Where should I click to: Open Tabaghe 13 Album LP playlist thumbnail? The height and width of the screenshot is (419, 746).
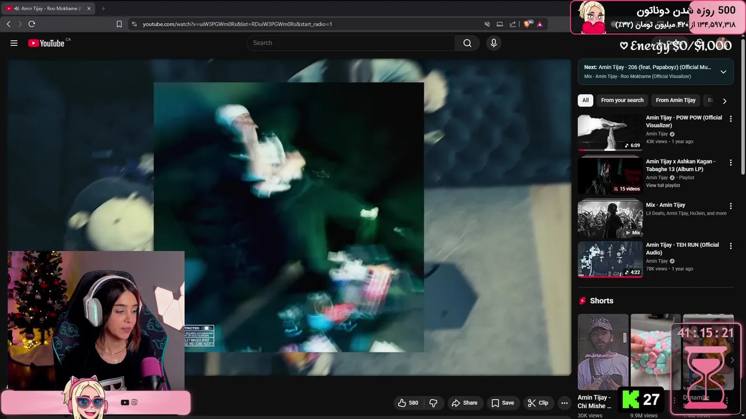tap(610, 176)
